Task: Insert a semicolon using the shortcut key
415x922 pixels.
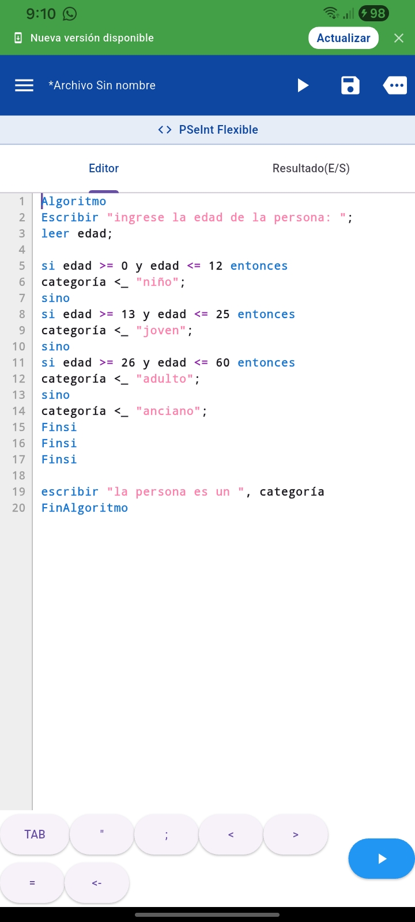Action: (167, 834)
